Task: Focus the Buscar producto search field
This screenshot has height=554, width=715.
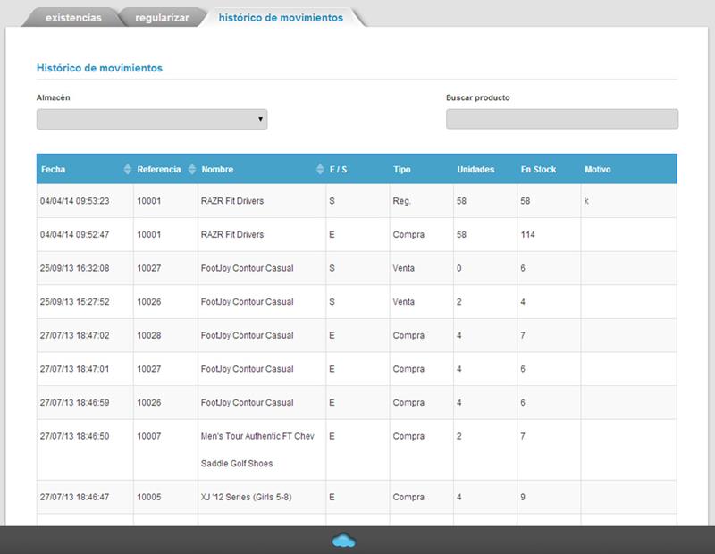Action: point(561,119)
